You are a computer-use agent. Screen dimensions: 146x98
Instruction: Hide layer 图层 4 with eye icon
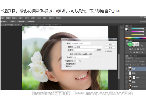(x=126, y=69)
